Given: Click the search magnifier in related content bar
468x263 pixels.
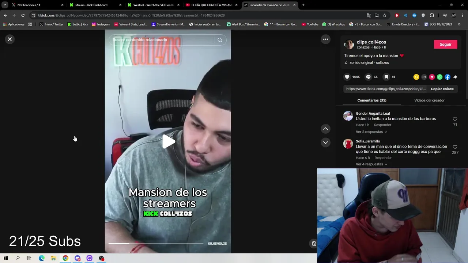Looking at the screenshot, I should (220, 40).
